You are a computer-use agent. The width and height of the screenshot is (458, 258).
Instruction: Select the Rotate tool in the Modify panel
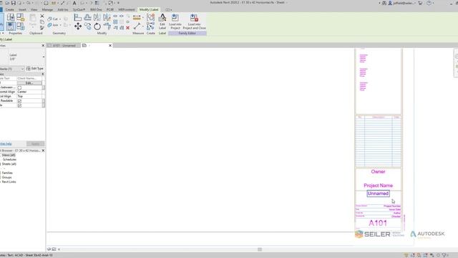[x=97, y=27]
